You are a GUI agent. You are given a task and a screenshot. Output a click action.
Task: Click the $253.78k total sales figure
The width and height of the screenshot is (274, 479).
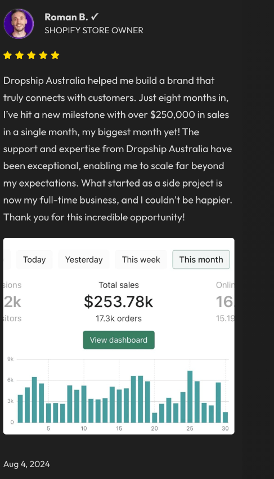pyautogui.click(x=119, y=301)
